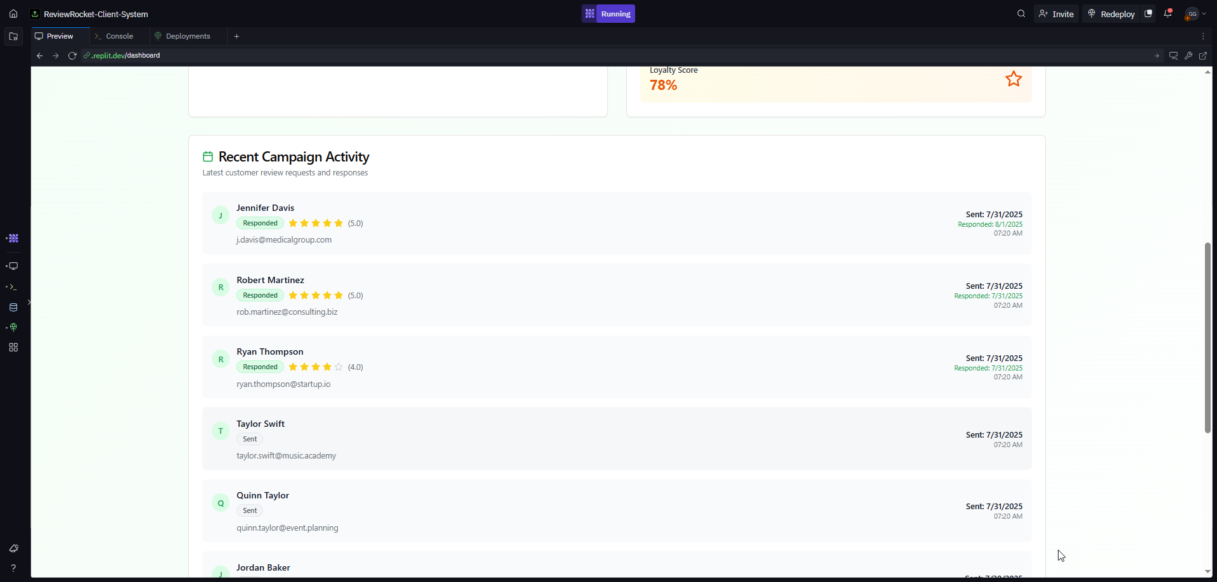This screenshot has width=1217, height=582.
Task: Click the Quinn Taylor avatar circle
Action: (221, 503)
